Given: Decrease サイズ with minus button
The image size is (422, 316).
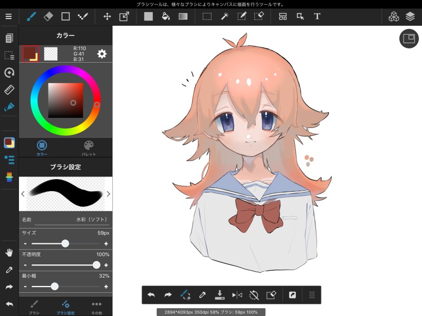Looking at the screenshot, I should pos(25,244).
